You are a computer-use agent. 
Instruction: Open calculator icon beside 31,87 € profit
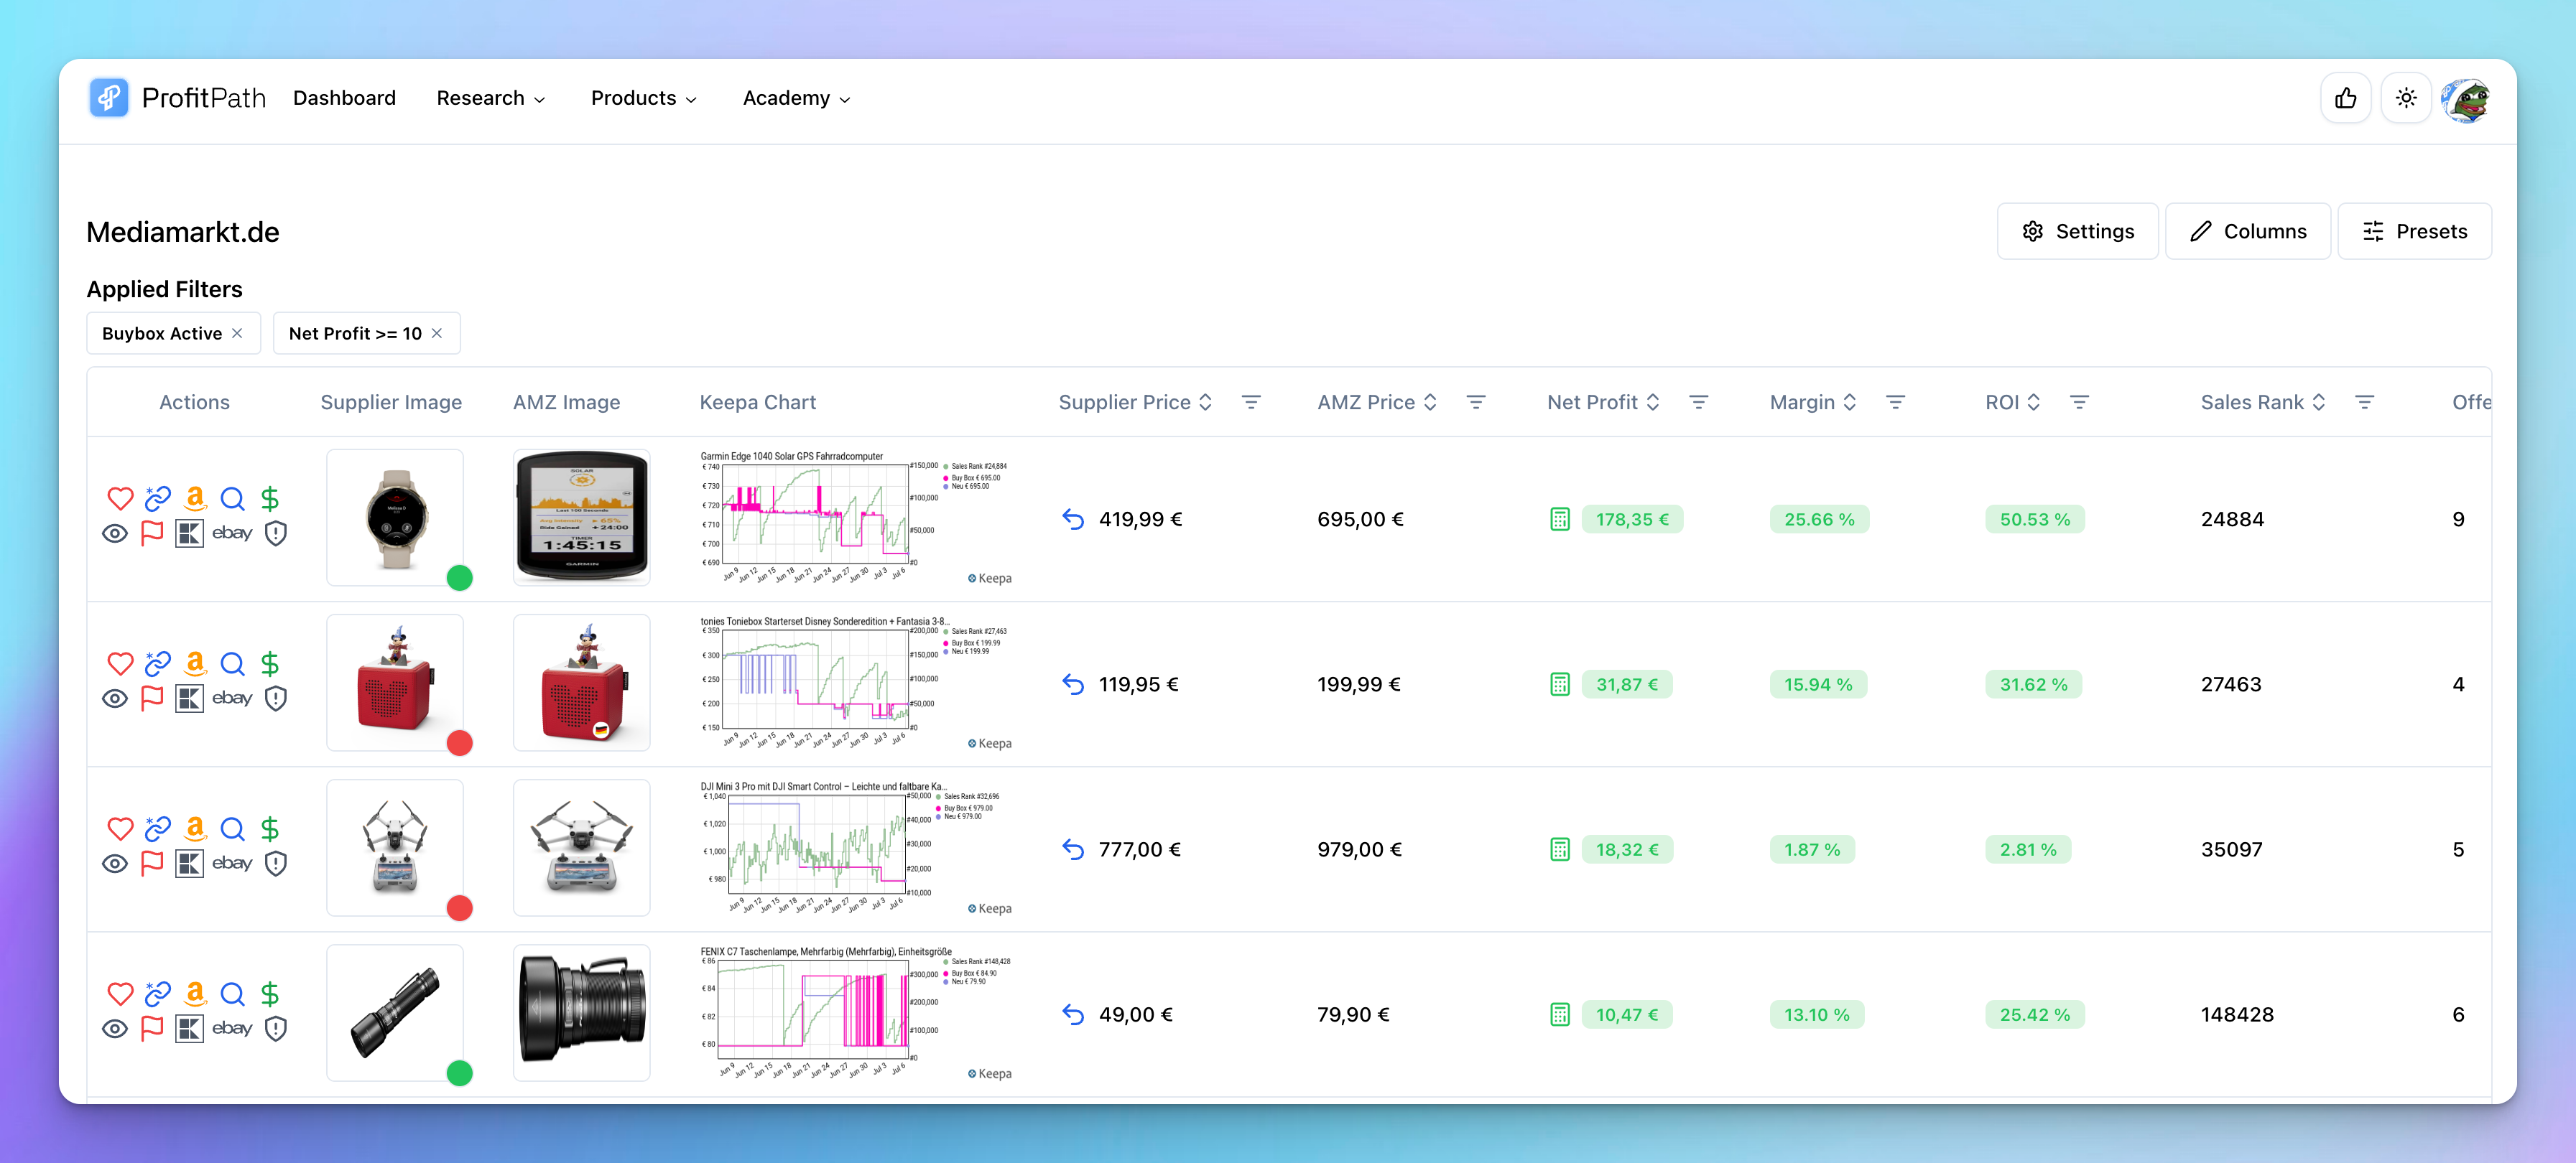[x=1560, y=684]
